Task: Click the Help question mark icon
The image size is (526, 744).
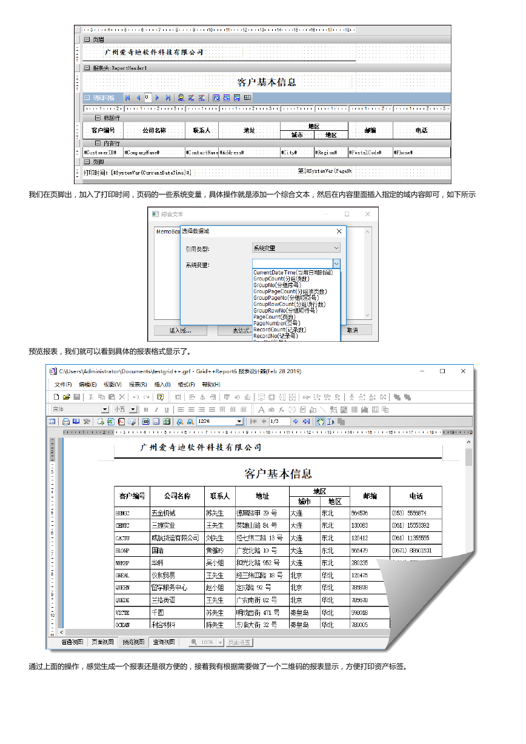Action: [161, 397]
